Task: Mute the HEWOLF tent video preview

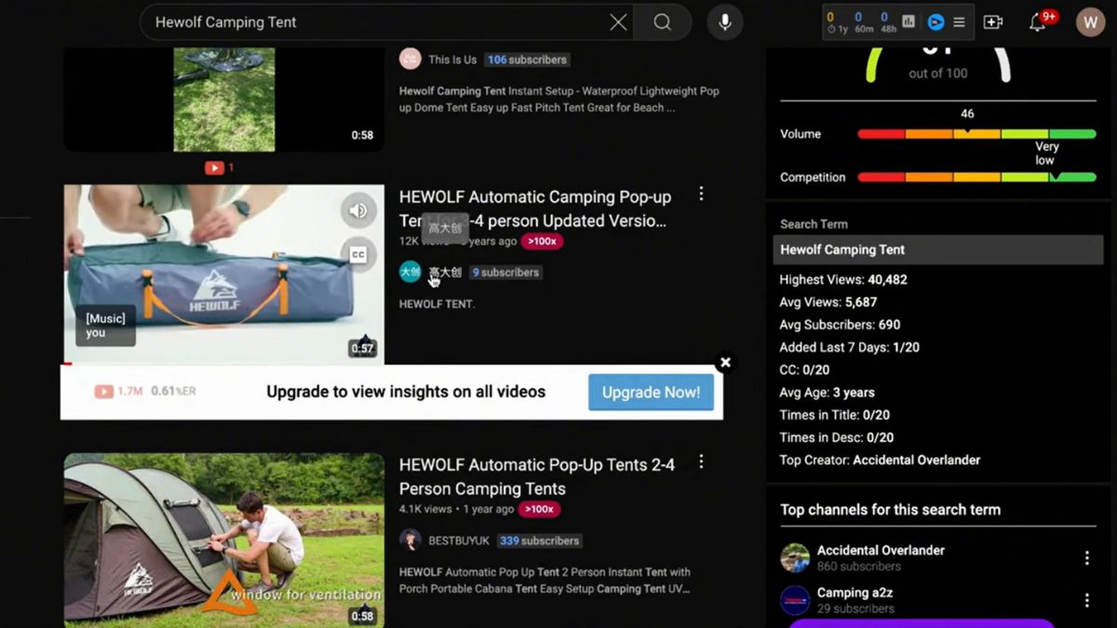Action: pyautogui.click(x=358, y=211)
